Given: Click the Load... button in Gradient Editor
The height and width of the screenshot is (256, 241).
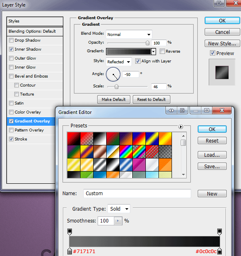Looking at the screenshot, I should pyautogui.click(x=212, y=155).
